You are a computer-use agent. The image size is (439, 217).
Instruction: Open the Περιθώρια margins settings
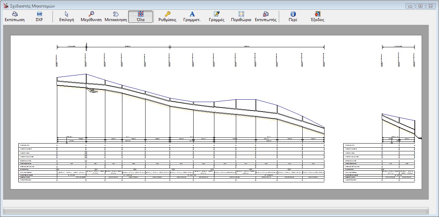click(241, 16)
